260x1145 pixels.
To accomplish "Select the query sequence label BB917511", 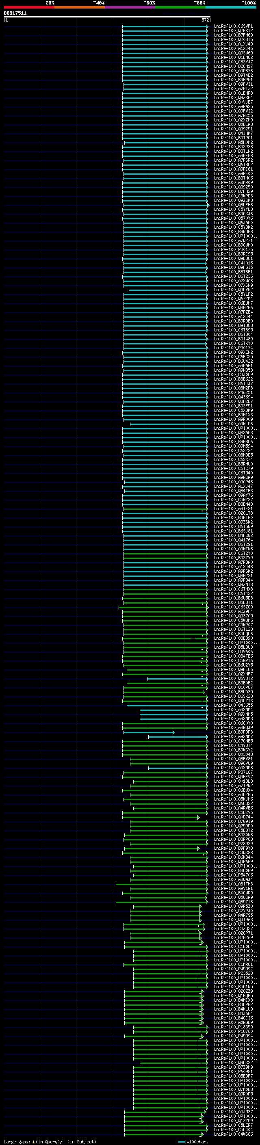I will point(15,13).
